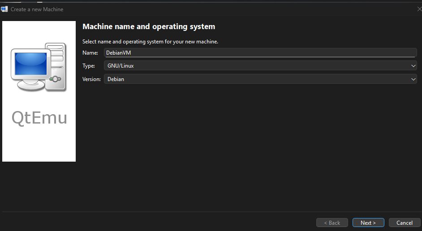422x231 pixels.
Task: Expand the Type dropdown using its chevron arrow
Action: [x=413, y=66]
